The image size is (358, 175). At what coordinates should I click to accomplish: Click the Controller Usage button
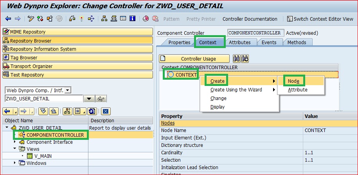pyautogui.click(x=194, y=59)
